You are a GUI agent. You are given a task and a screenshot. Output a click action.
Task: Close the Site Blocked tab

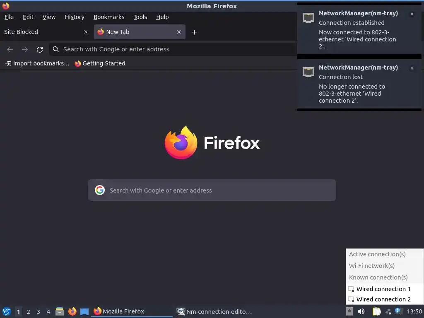(x=86, y=32)
